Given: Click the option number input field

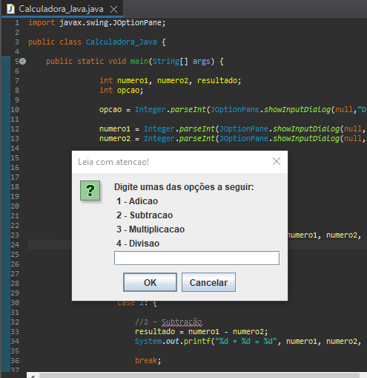Looking at the screenshot, I should (x=196, y=258).
